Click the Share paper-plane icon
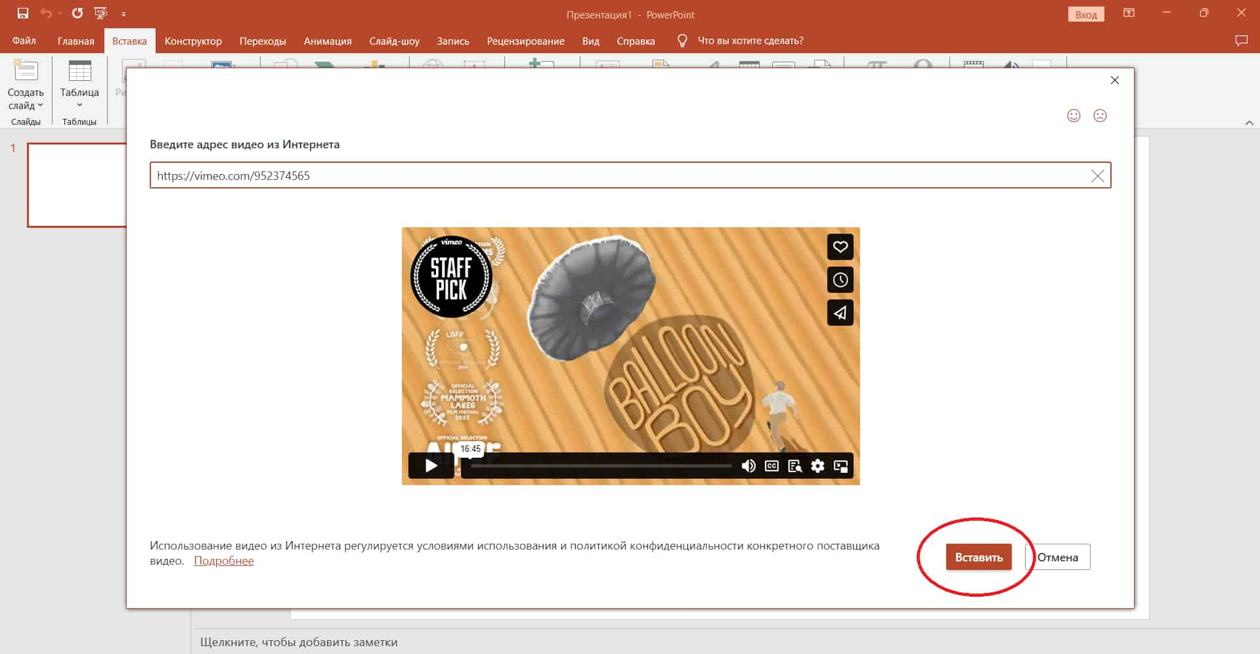This screenshot has height=654, width=1260. tap(840, 313)
